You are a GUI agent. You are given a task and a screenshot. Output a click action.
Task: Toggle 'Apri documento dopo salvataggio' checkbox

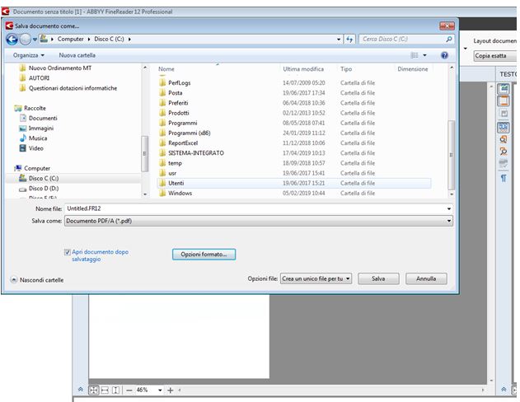(x=68, y=252)
